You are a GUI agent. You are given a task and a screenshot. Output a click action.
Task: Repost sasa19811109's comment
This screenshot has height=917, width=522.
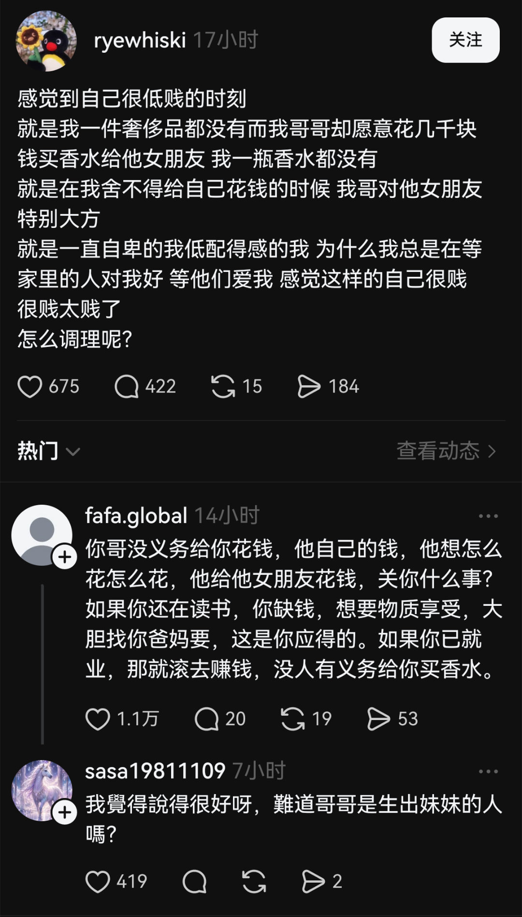coord(254,881)
